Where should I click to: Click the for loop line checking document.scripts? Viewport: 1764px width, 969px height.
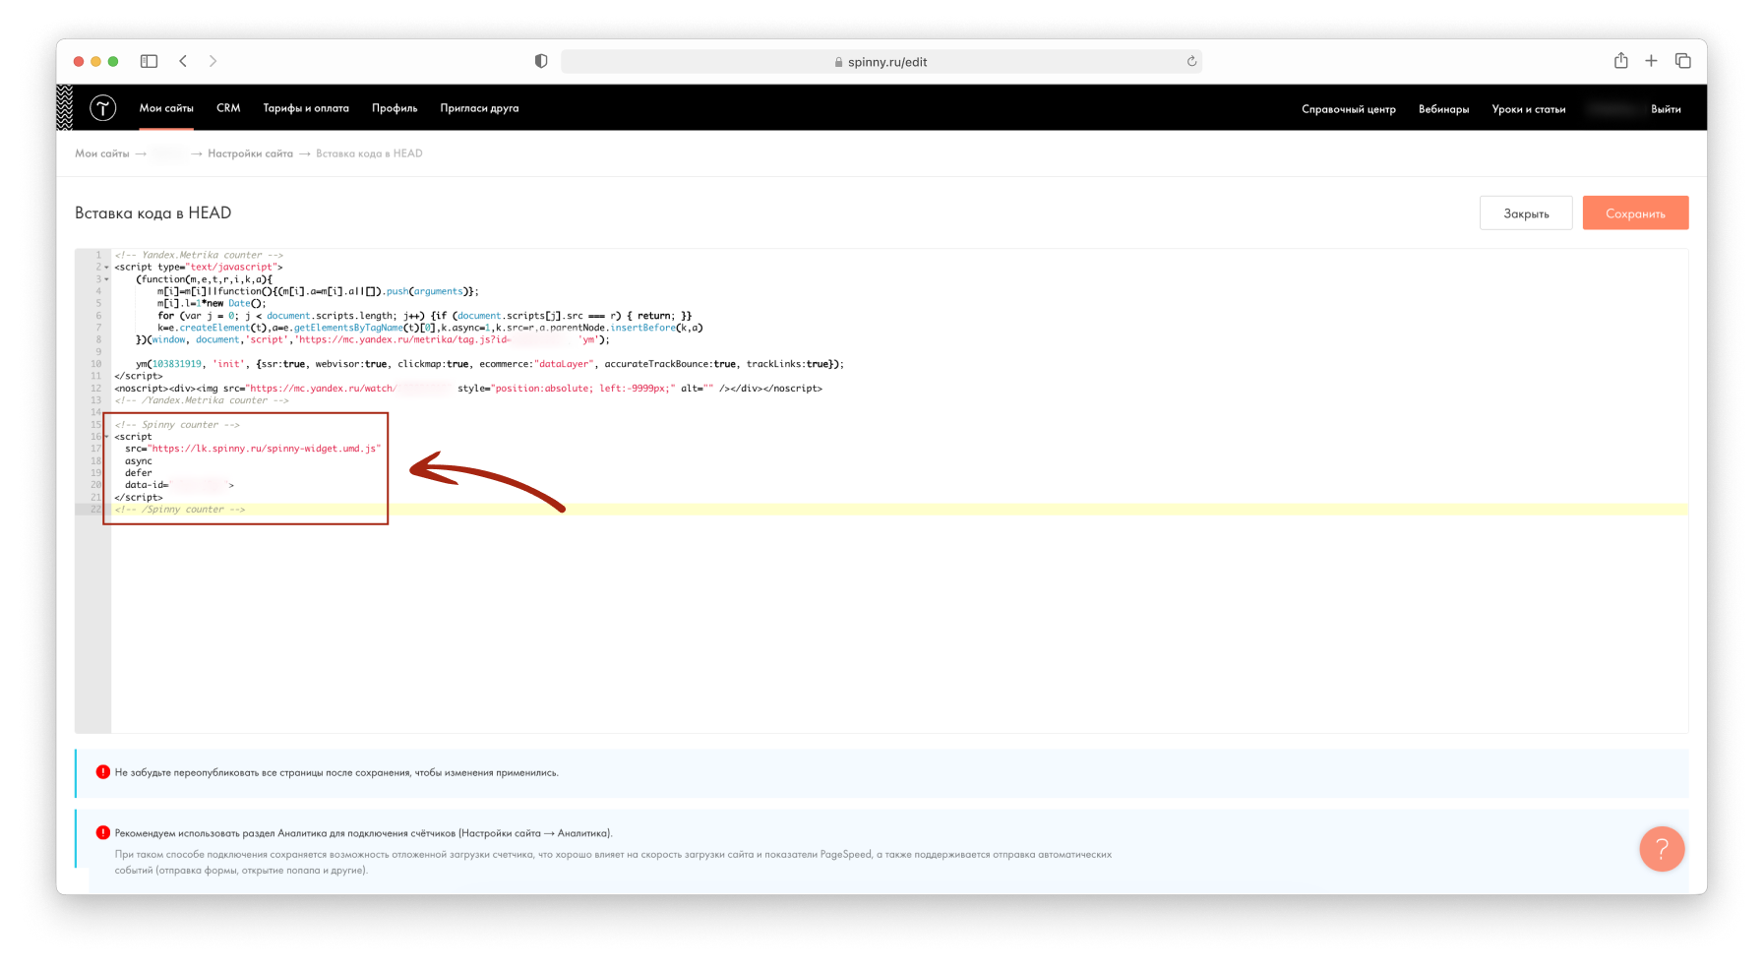click(425, 316)
